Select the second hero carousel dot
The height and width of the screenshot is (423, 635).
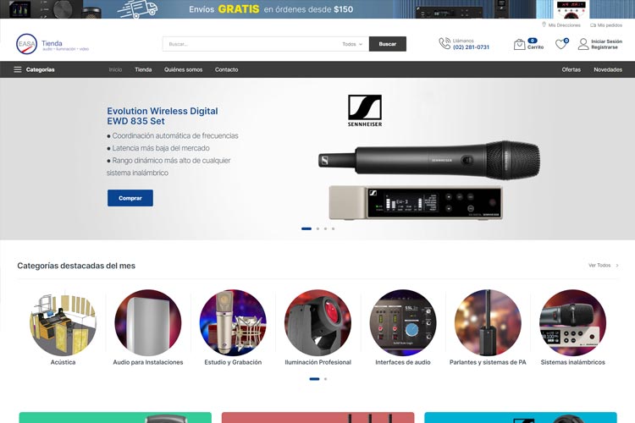click(317, 228)
